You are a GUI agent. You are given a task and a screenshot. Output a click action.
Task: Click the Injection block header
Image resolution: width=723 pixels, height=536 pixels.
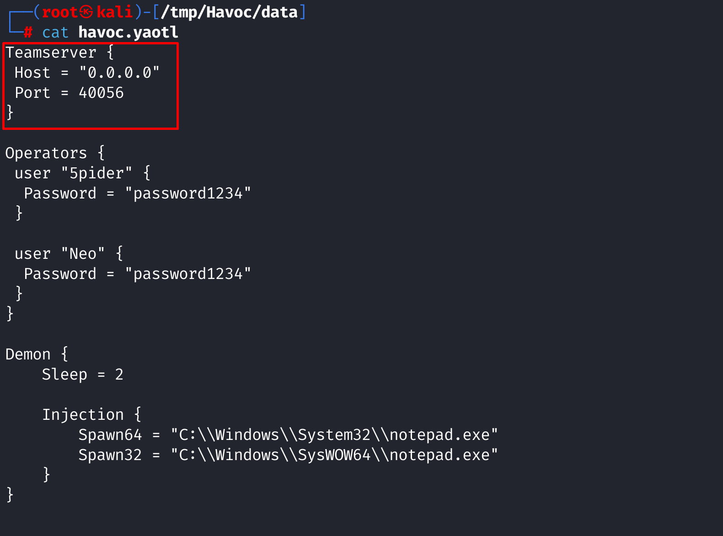[83, 415]
